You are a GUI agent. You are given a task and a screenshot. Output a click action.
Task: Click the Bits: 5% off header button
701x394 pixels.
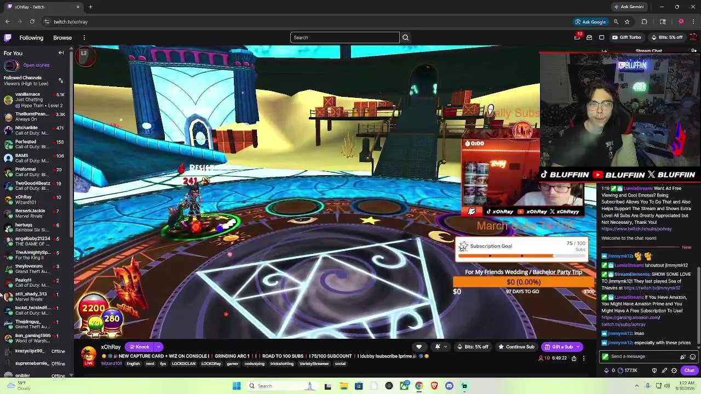[667, 38]
